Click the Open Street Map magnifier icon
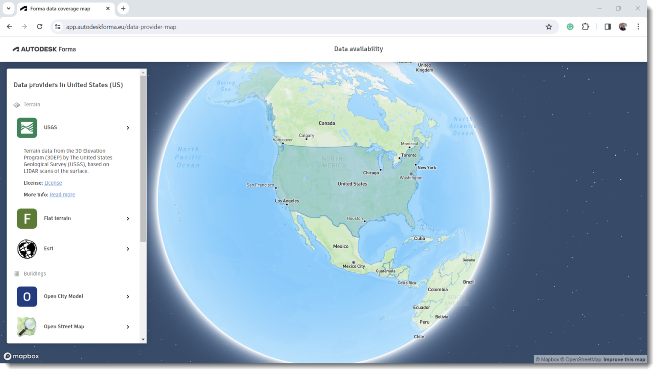658x374 pixels. 27,327
